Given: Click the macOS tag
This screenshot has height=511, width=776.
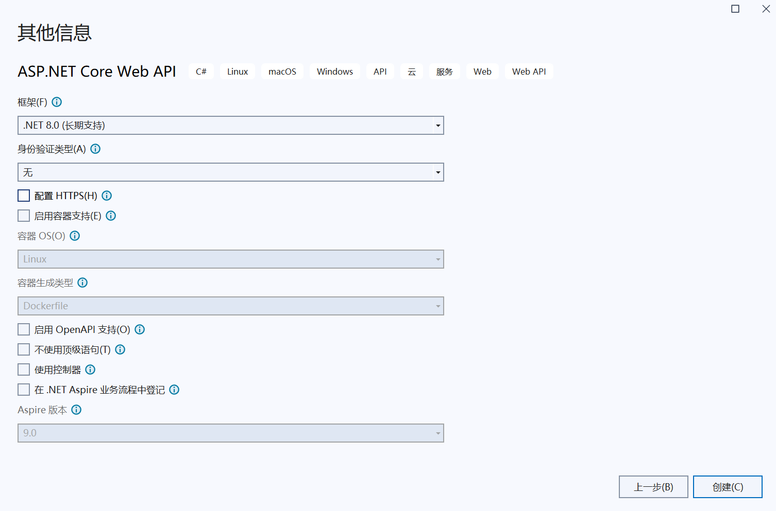Looking at the screenshot, I should (282, 72).
